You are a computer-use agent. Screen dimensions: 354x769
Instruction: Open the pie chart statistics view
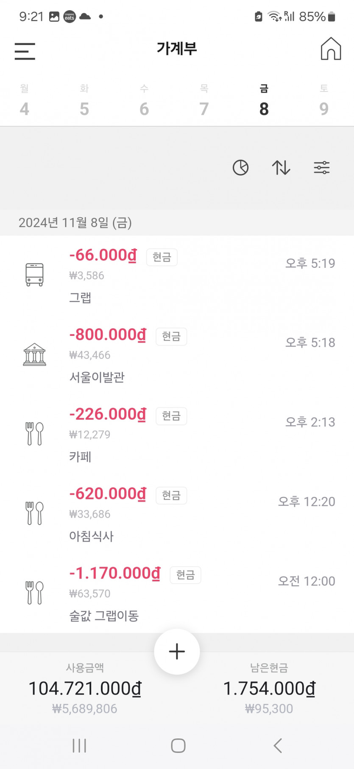(x=240, y=167)
